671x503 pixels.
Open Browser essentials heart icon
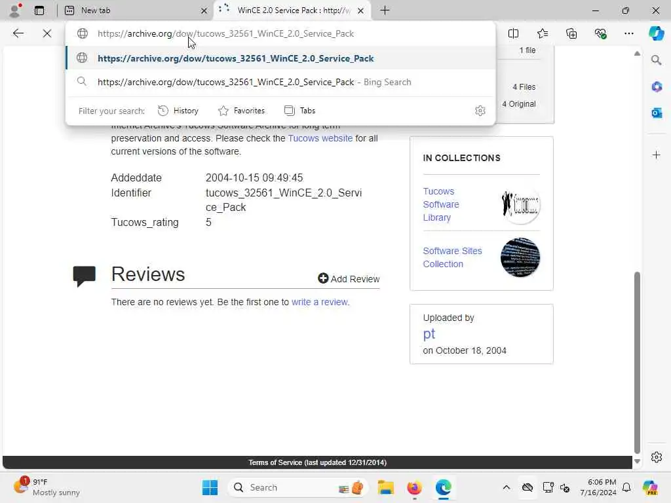[600, 33]
